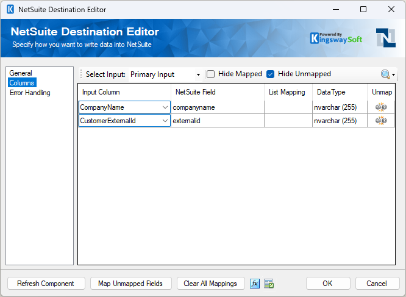Enable the Hide Mapped checkbox
Viewport: 406px width, 297px height.
click(x=210, y=74)
